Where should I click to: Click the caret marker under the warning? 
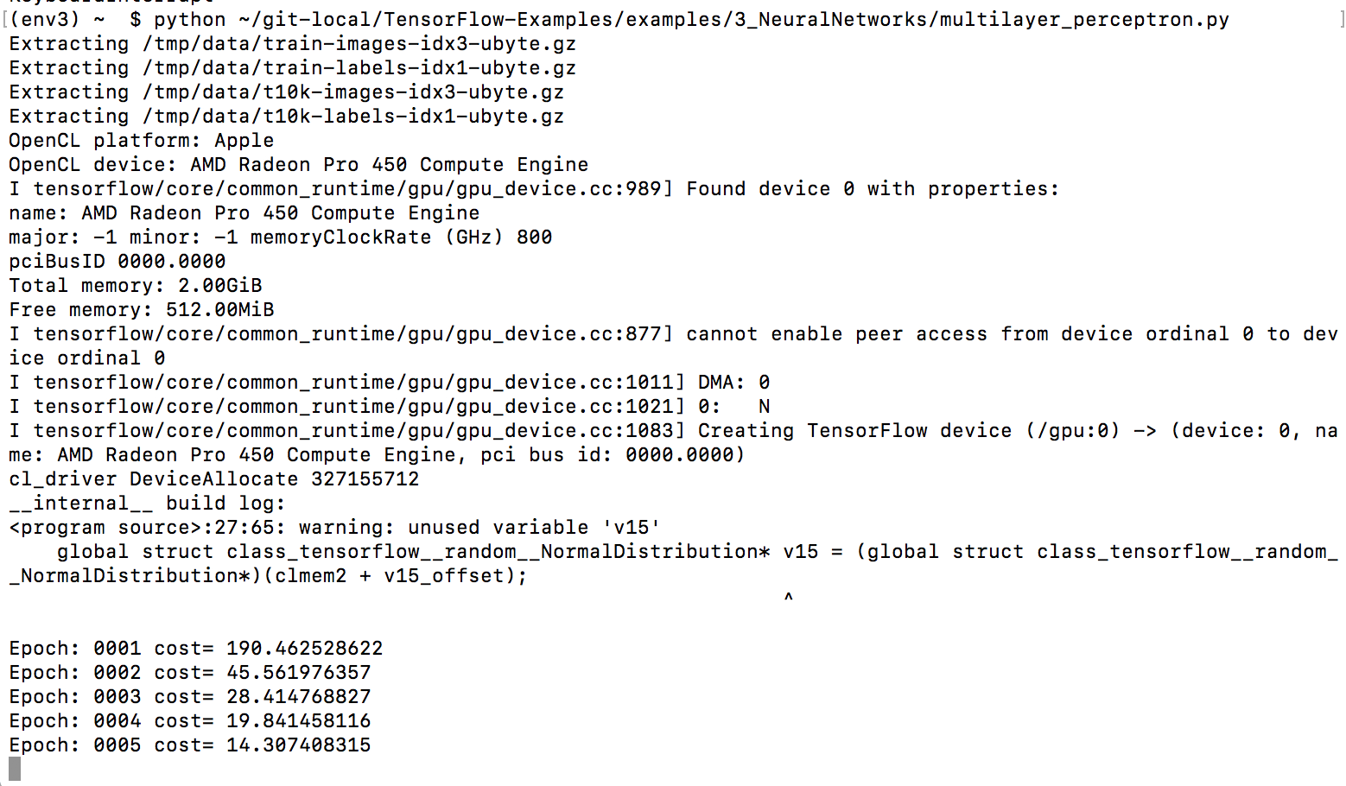788,598
